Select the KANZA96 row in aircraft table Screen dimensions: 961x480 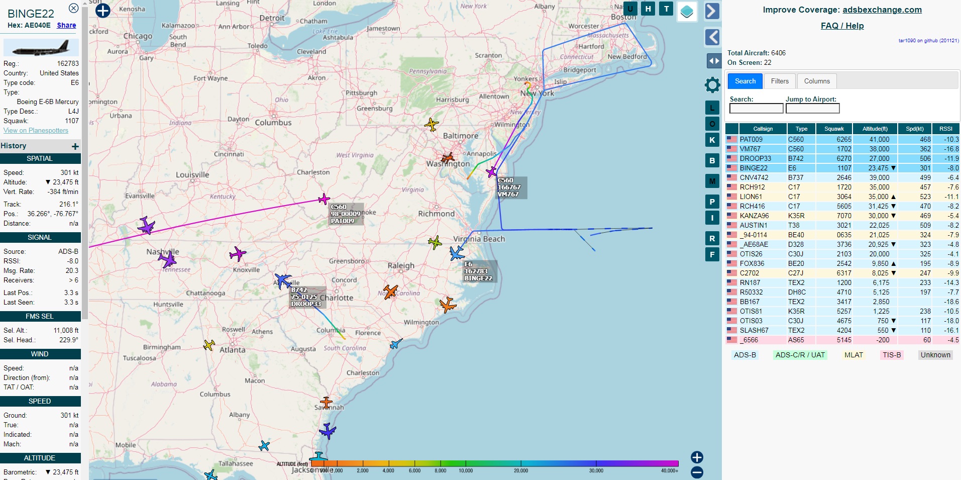pyautogui.click(x=842, y=216)
